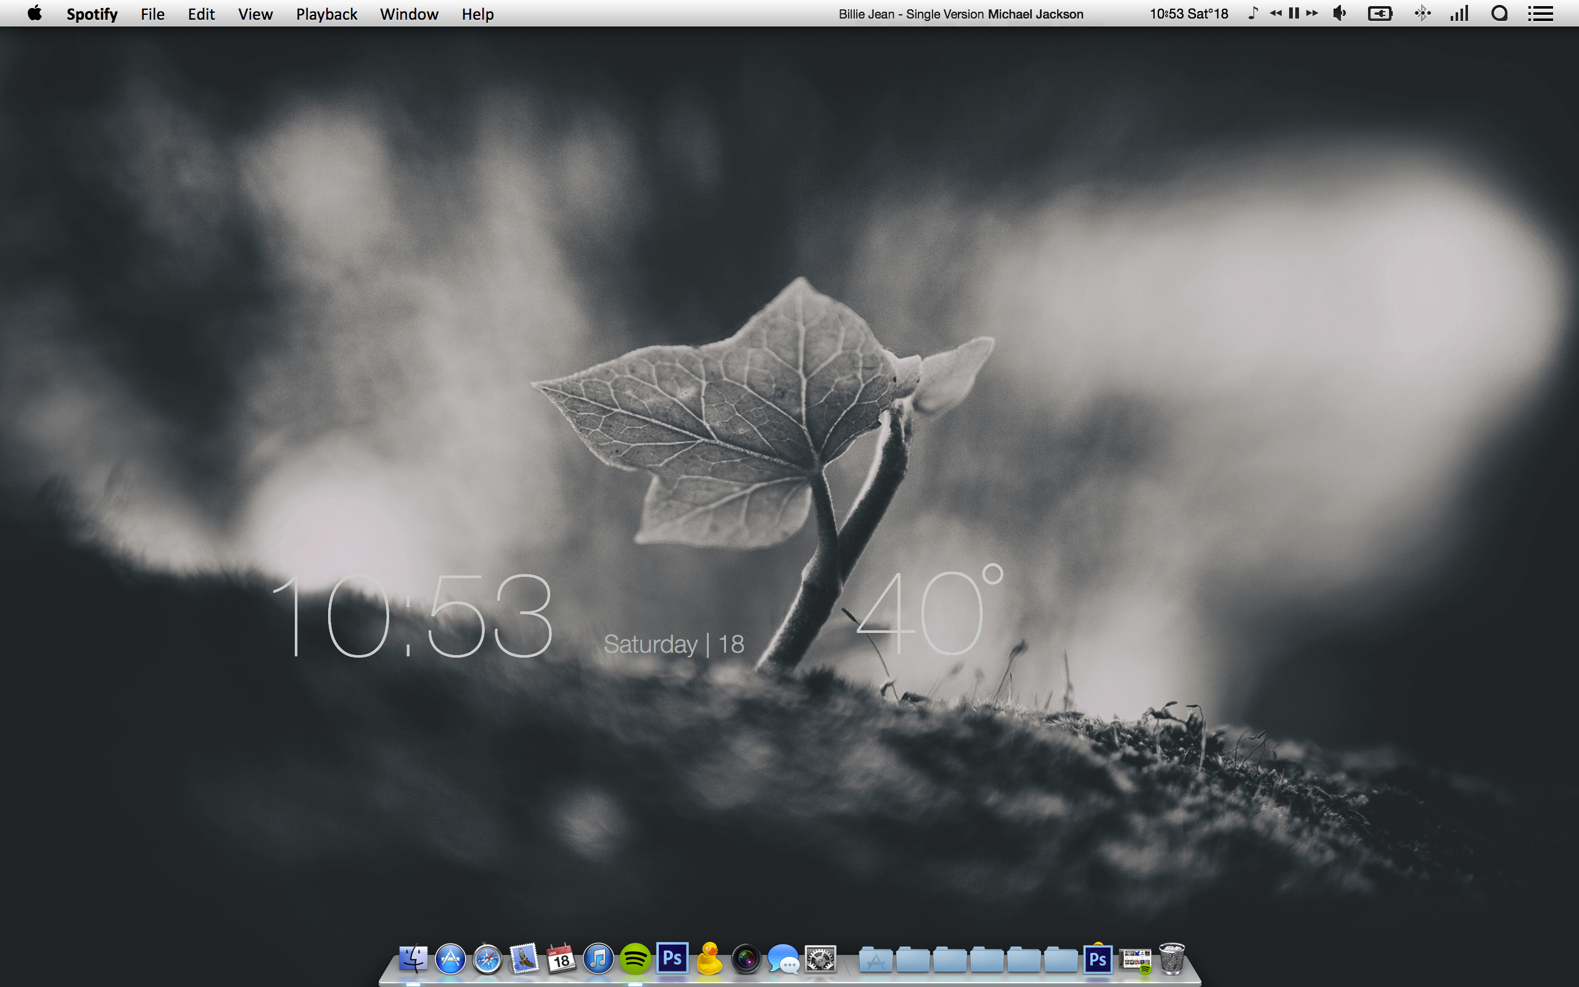
Task: Click the music note menu bar icon
Action: (1253, 13)
